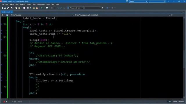Open the Tabs menu
Image resolution: width=186 pixels, height=104 pixels.
pos(53,4)
